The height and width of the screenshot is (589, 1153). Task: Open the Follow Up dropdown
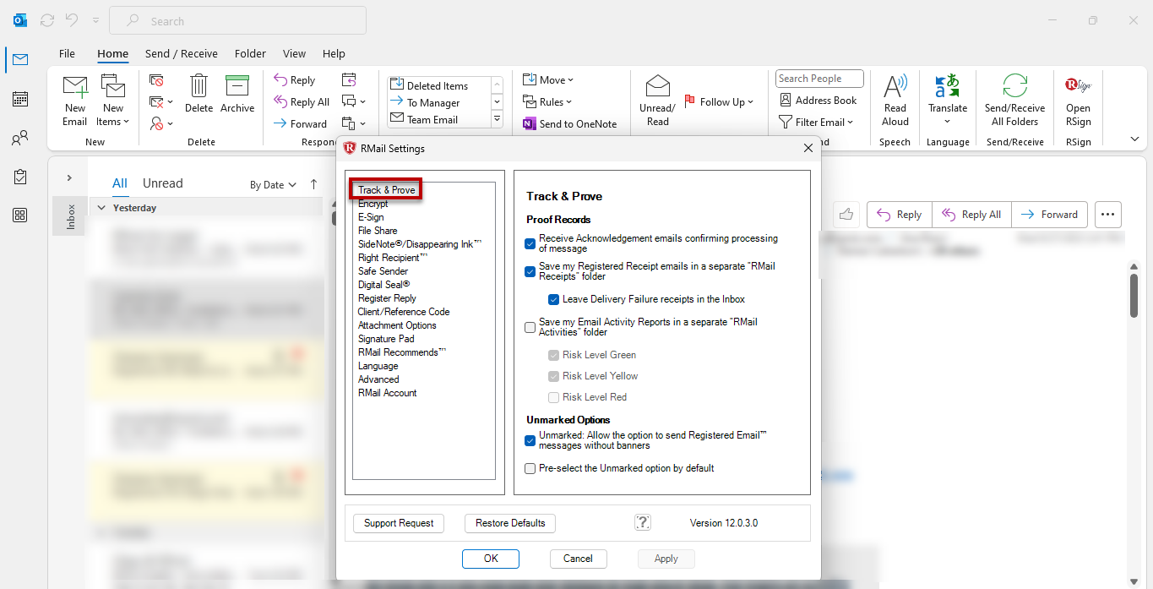719,101
